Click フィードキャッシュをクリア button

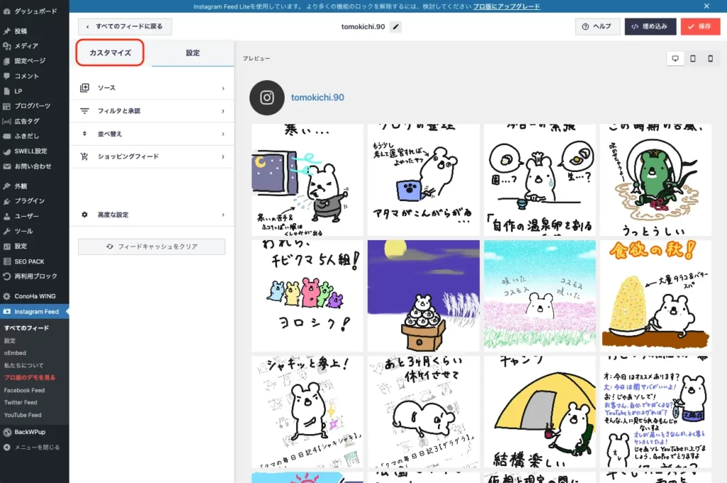152,246
